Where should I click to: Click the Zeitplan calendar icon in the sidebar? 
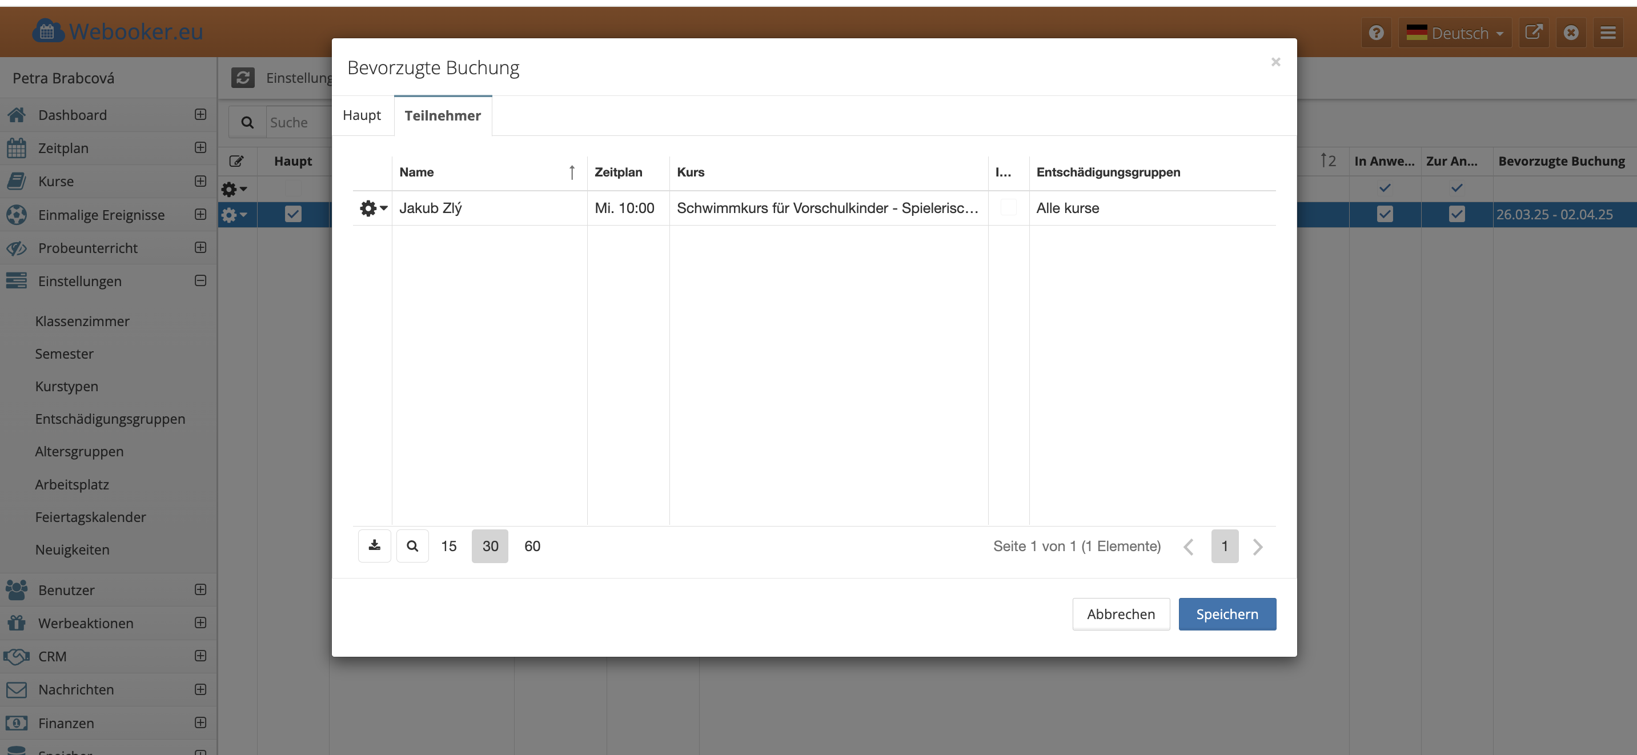point(17,148)
